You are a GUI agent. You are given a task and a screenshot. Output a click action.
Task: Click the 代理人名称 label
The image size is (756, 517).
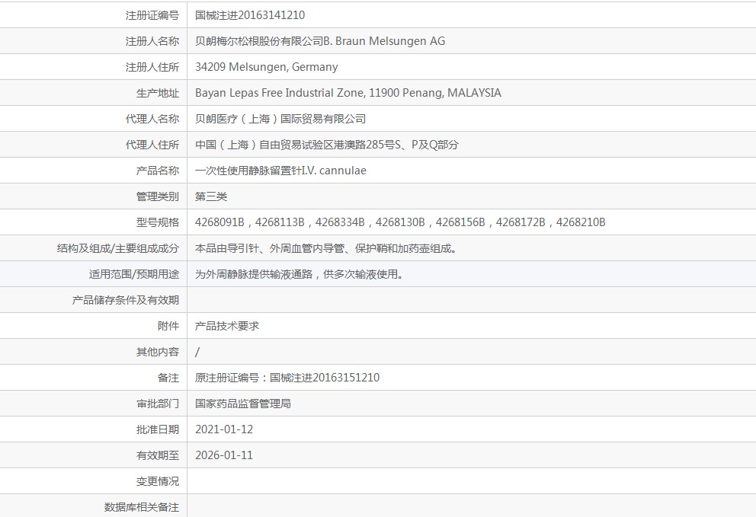tap(152, 119)
